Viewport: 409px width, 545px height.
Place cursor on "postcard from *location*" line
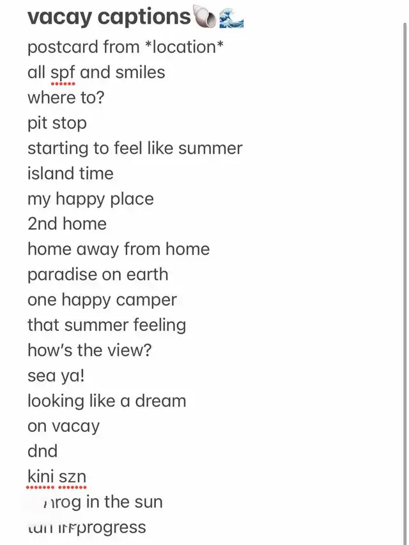click(125, 47)
